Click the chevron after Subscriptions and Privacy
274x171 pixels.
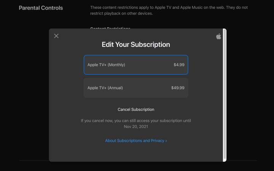[x=166, y=141]
